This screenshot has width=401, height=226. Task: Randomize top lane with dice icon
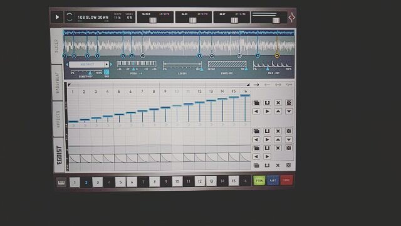click(289, 103)
